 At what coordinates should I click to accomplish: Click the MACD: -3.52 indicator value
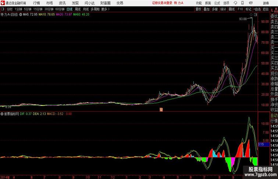click(x=55, y=114)
